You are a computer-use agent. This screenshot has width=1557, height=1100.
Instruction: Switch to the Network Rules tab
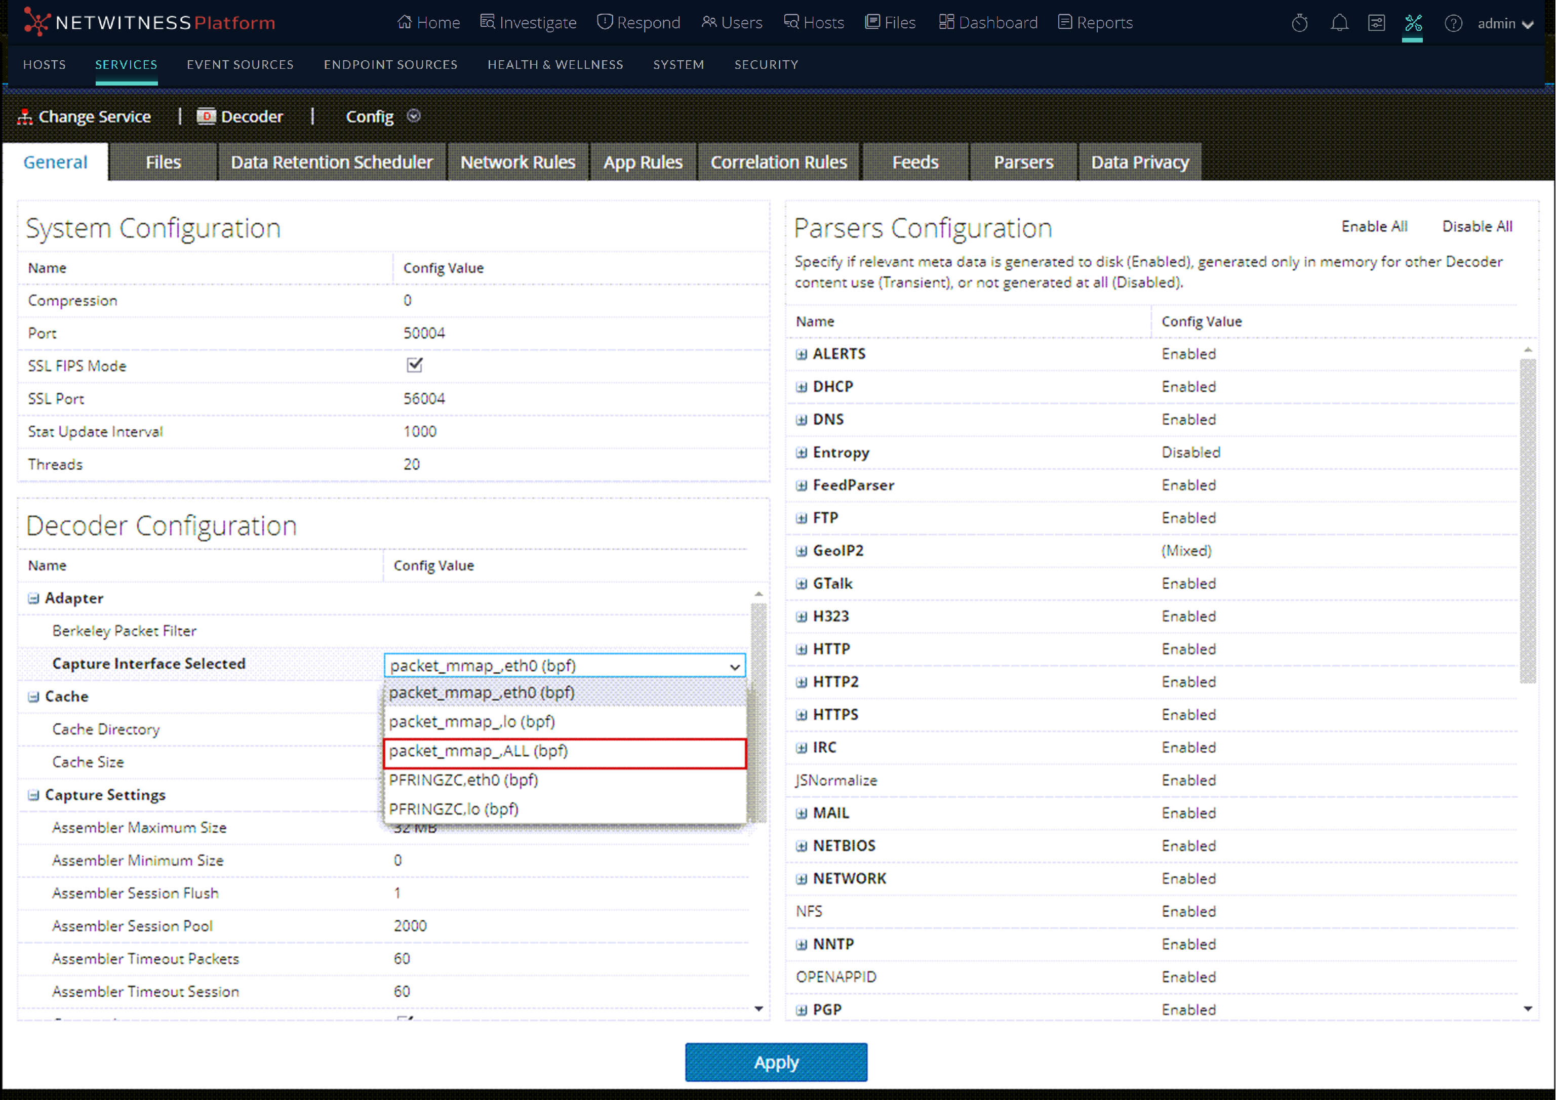click(x=517, y=162)
